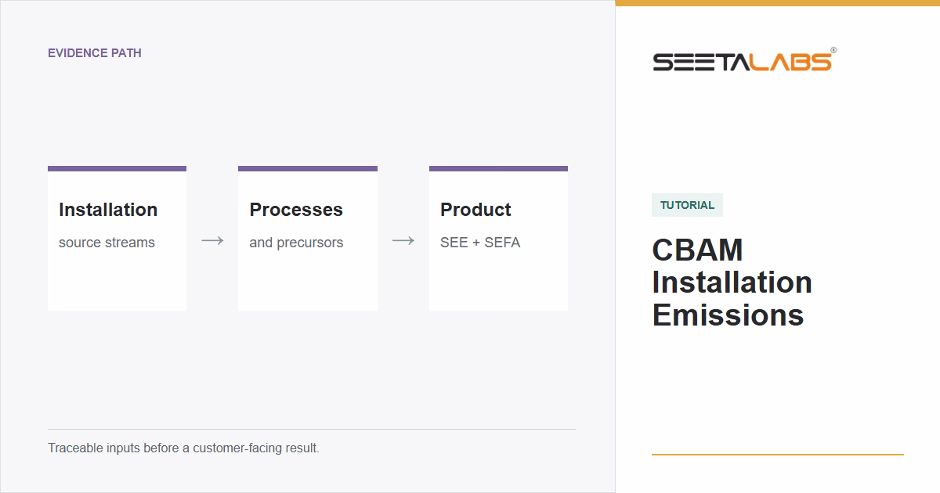Click the 'Traceable inputs' caption

183,448
